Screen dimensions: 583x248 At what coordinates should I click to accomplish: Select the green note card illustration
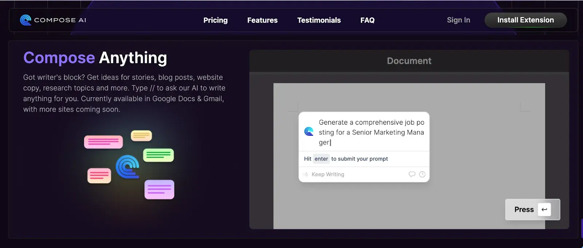tap(159, 155)
